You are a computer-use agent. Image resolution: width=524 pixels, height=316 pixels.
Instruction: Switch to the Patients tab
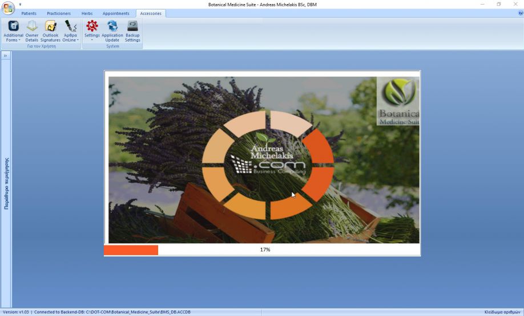(29, 13)
